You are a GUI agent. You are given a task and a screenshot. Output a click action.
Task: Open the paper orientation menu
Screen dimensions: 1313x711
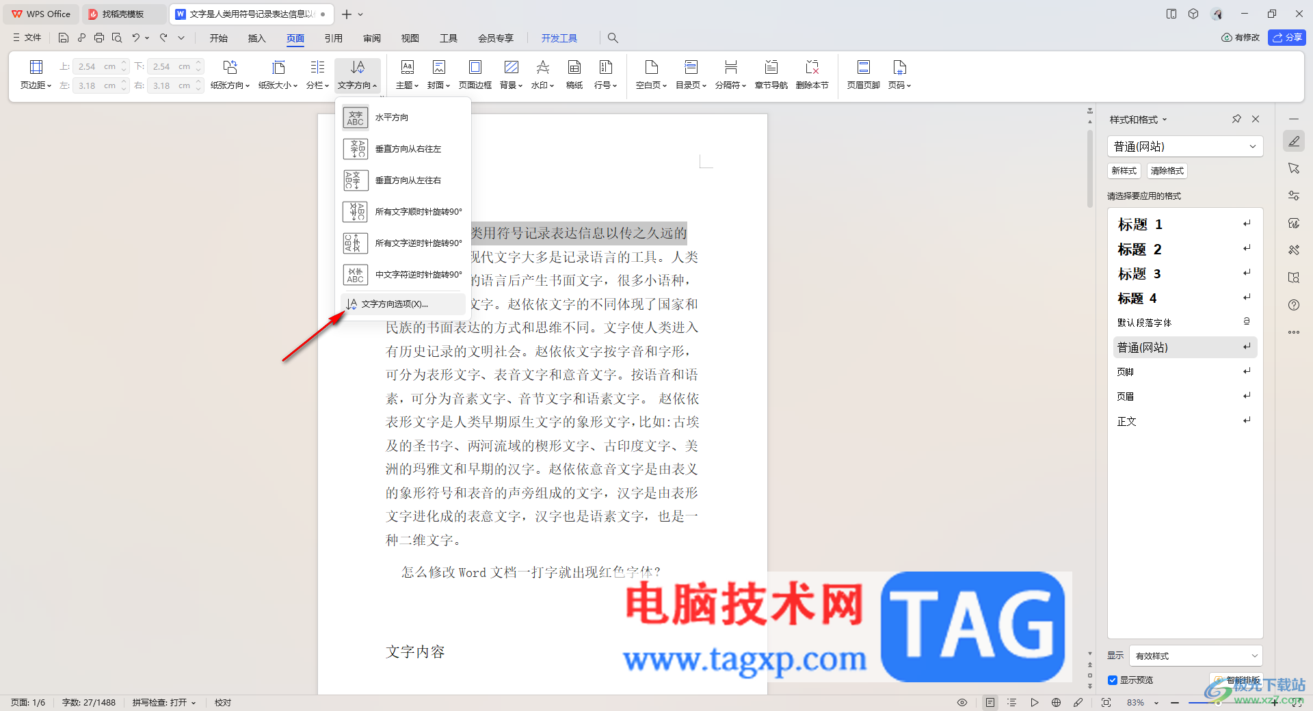230,75
